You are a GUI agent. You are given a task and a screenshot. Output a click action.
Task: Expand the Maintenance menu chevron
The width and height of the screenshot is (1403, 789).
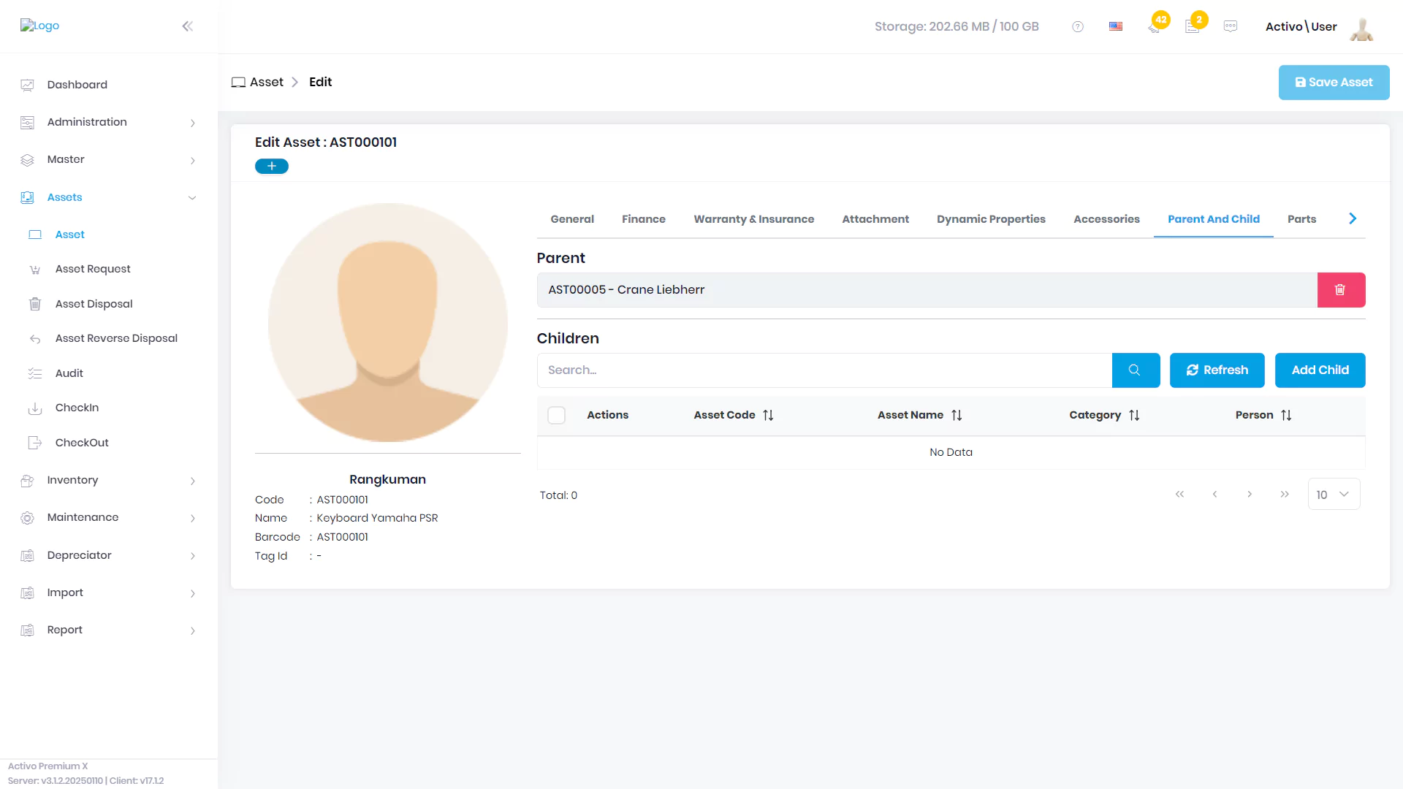[x=193, y=518]
